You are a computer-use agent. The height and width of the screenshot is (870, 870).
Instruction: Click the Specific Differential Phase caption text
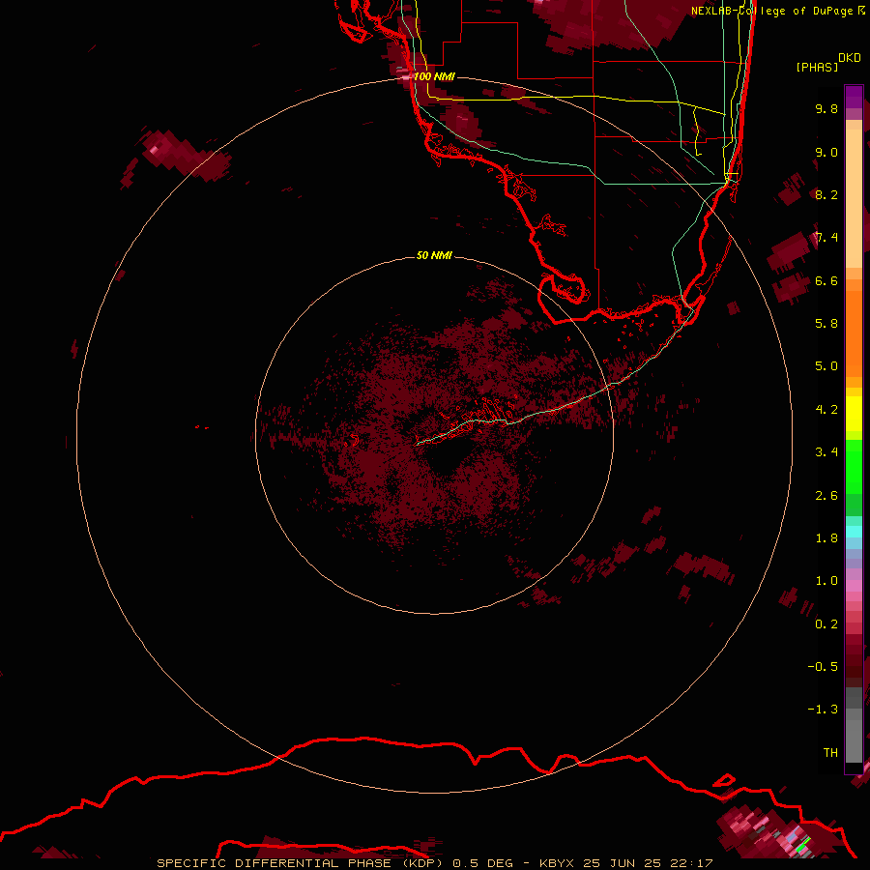tap(434, 863)
